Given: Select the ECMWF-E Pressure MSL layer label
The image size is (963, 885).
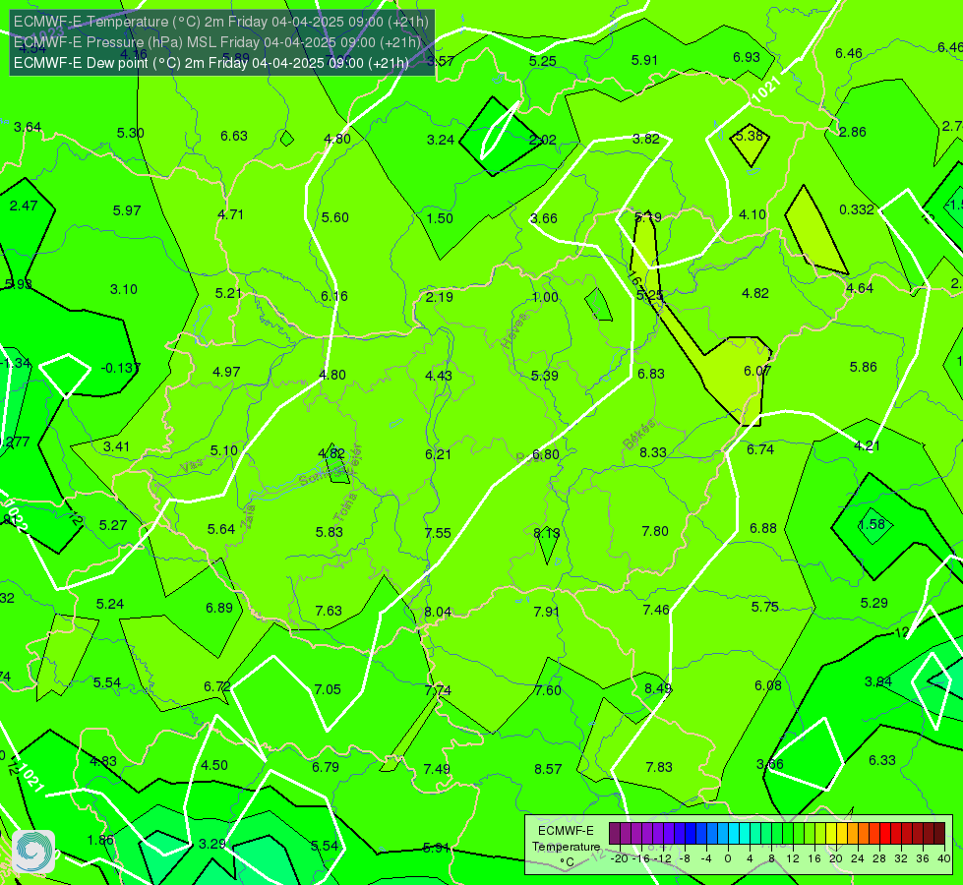Looking at the screenshot, I should tap(216, 42).
